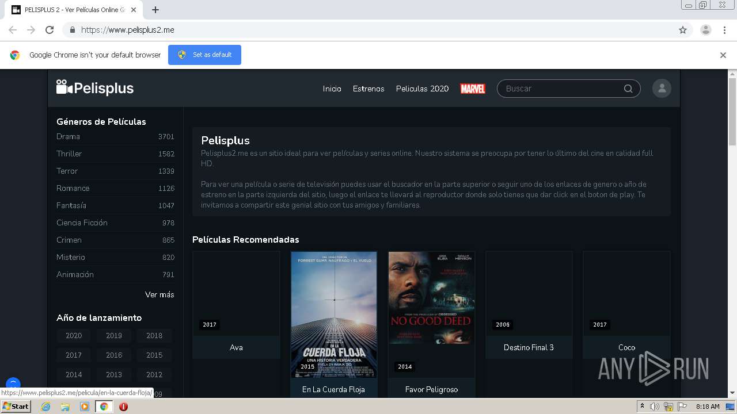Screen dimensions: 737x414
Task: Bookmark this page with star icon
Action: click(683, 30)
